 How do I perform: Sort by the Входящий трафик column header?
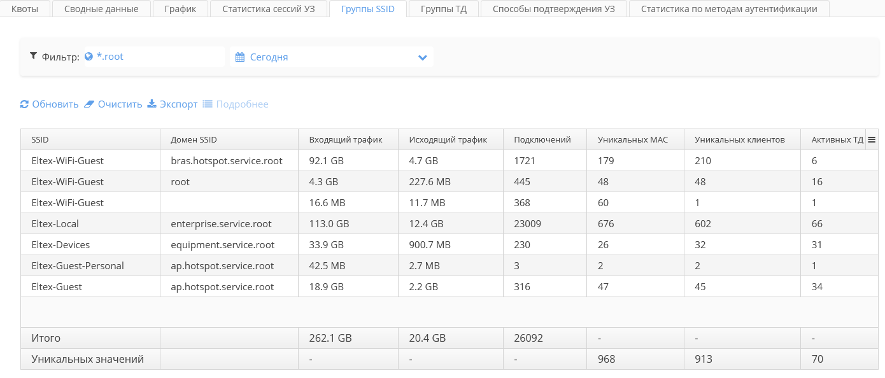(345, 140)
